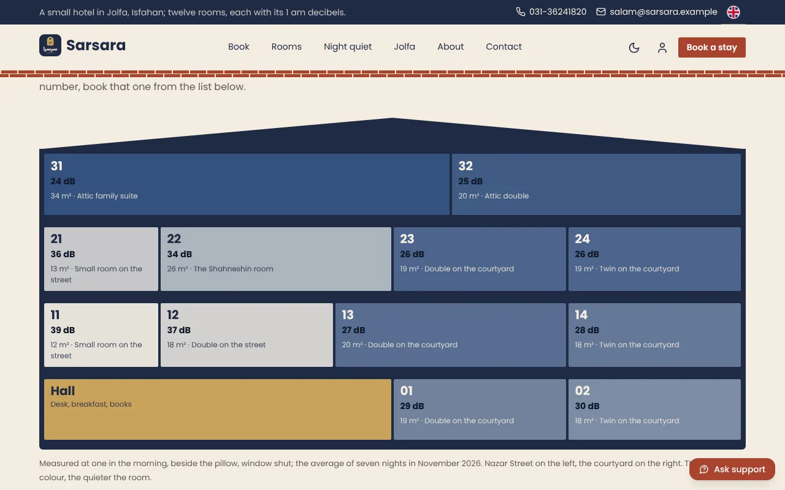Open the Book menu item

click(239, 47)
